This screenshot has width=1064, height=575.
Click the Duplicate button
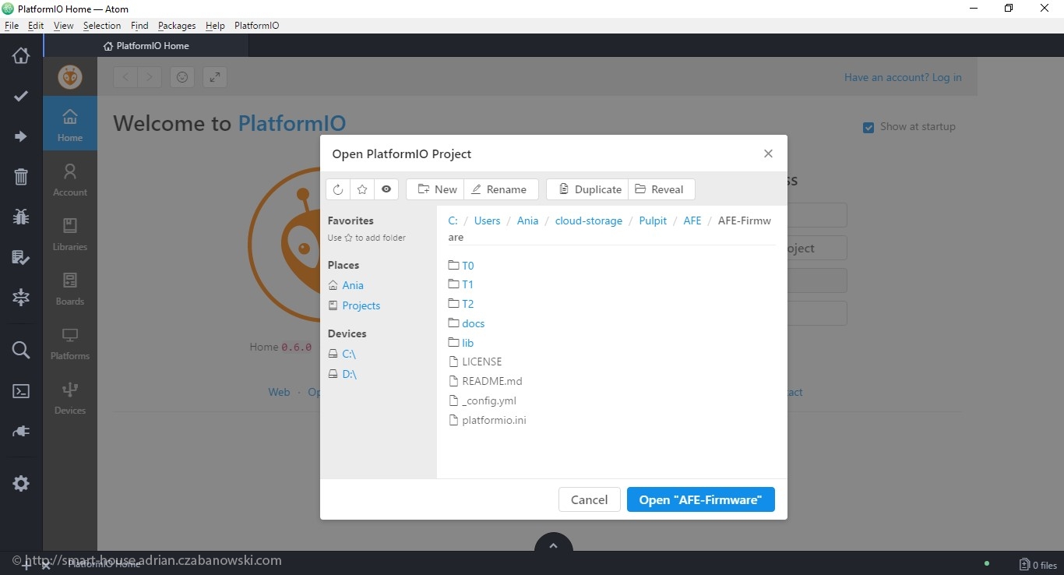(587, 189)
